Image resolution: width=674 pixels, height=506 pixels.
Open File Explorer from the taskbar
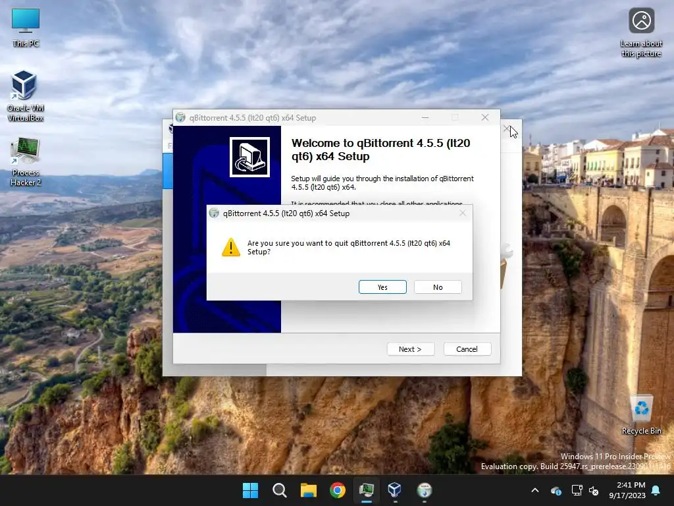tap(308, 490)
